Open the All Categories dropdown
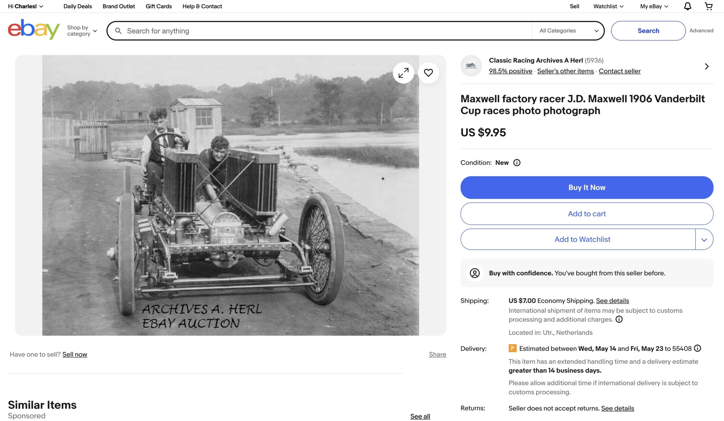This screenshot has height=421, width=724. (568, 31)
